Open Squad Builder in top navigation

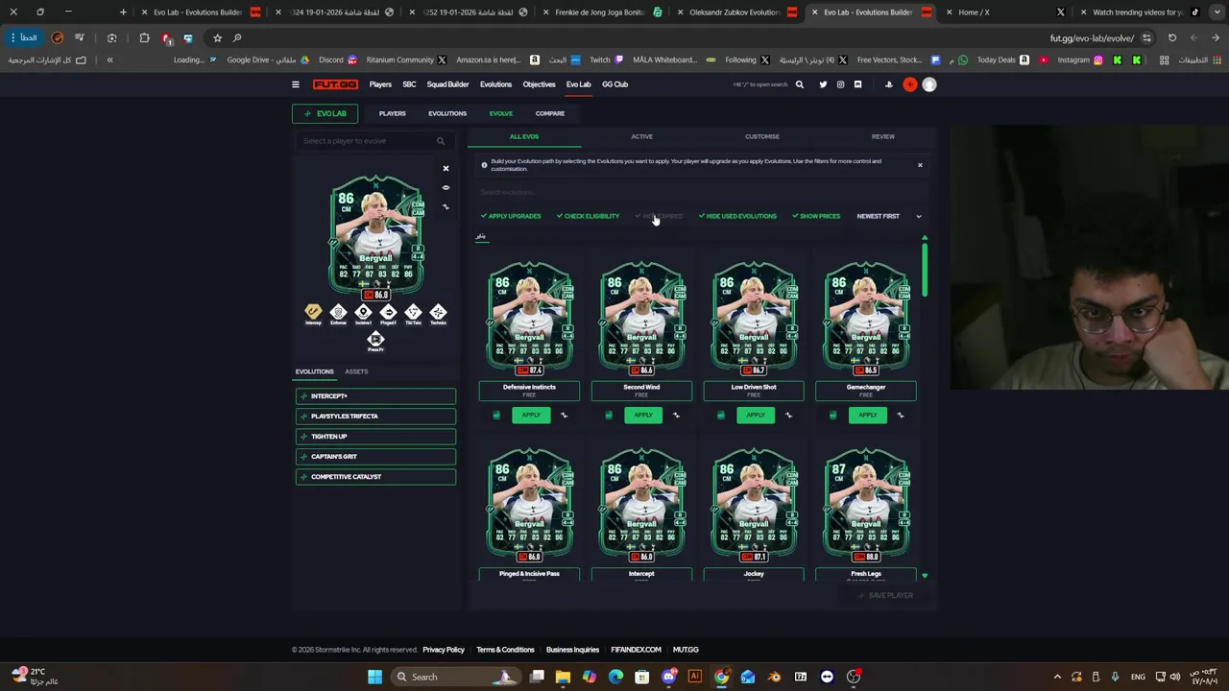(447, 84)
